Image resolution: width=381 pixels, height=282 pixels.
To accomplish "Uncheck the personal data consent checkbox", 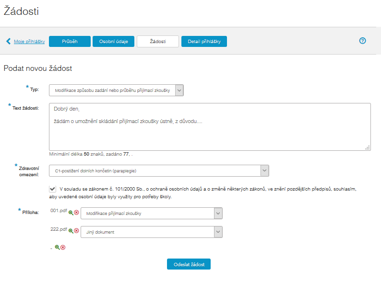I will 52,189.
